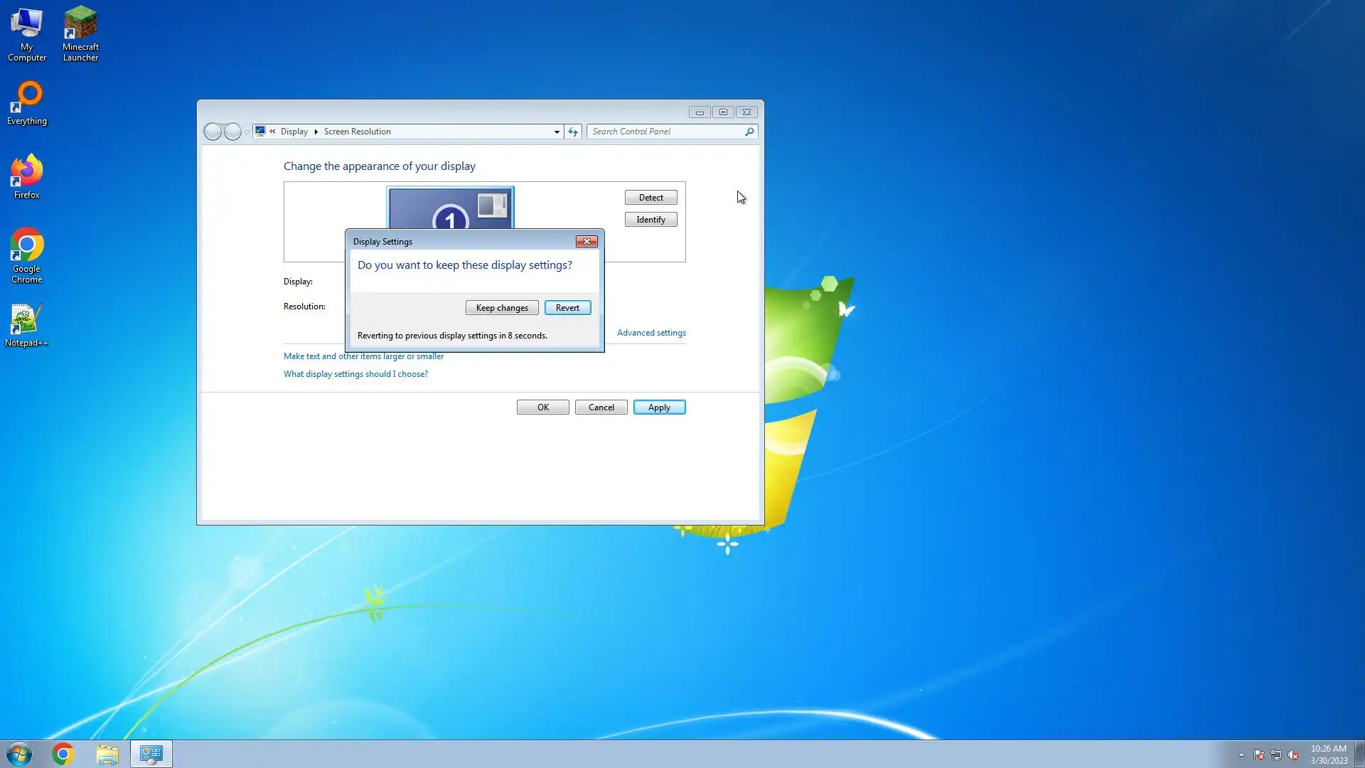
Task: Launch Firefox from the desktop
Action: click(27, 176)
